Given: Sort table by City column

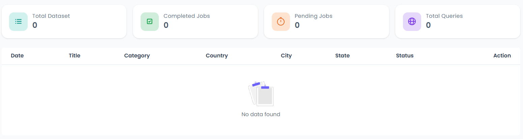Looking at the screenshot, I should (286, 56).
